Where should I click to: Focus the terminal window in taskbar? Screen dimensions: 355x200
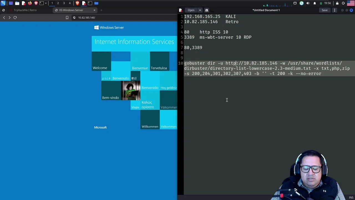tap(90, 3)
